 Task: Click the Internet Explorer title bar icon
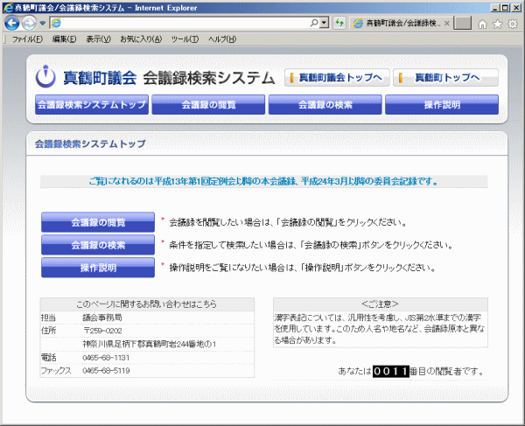8,8
